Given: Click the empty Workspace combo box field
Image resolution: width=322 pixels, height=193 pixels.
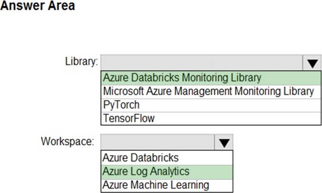Looking at the screenshot, I should 158,143.
